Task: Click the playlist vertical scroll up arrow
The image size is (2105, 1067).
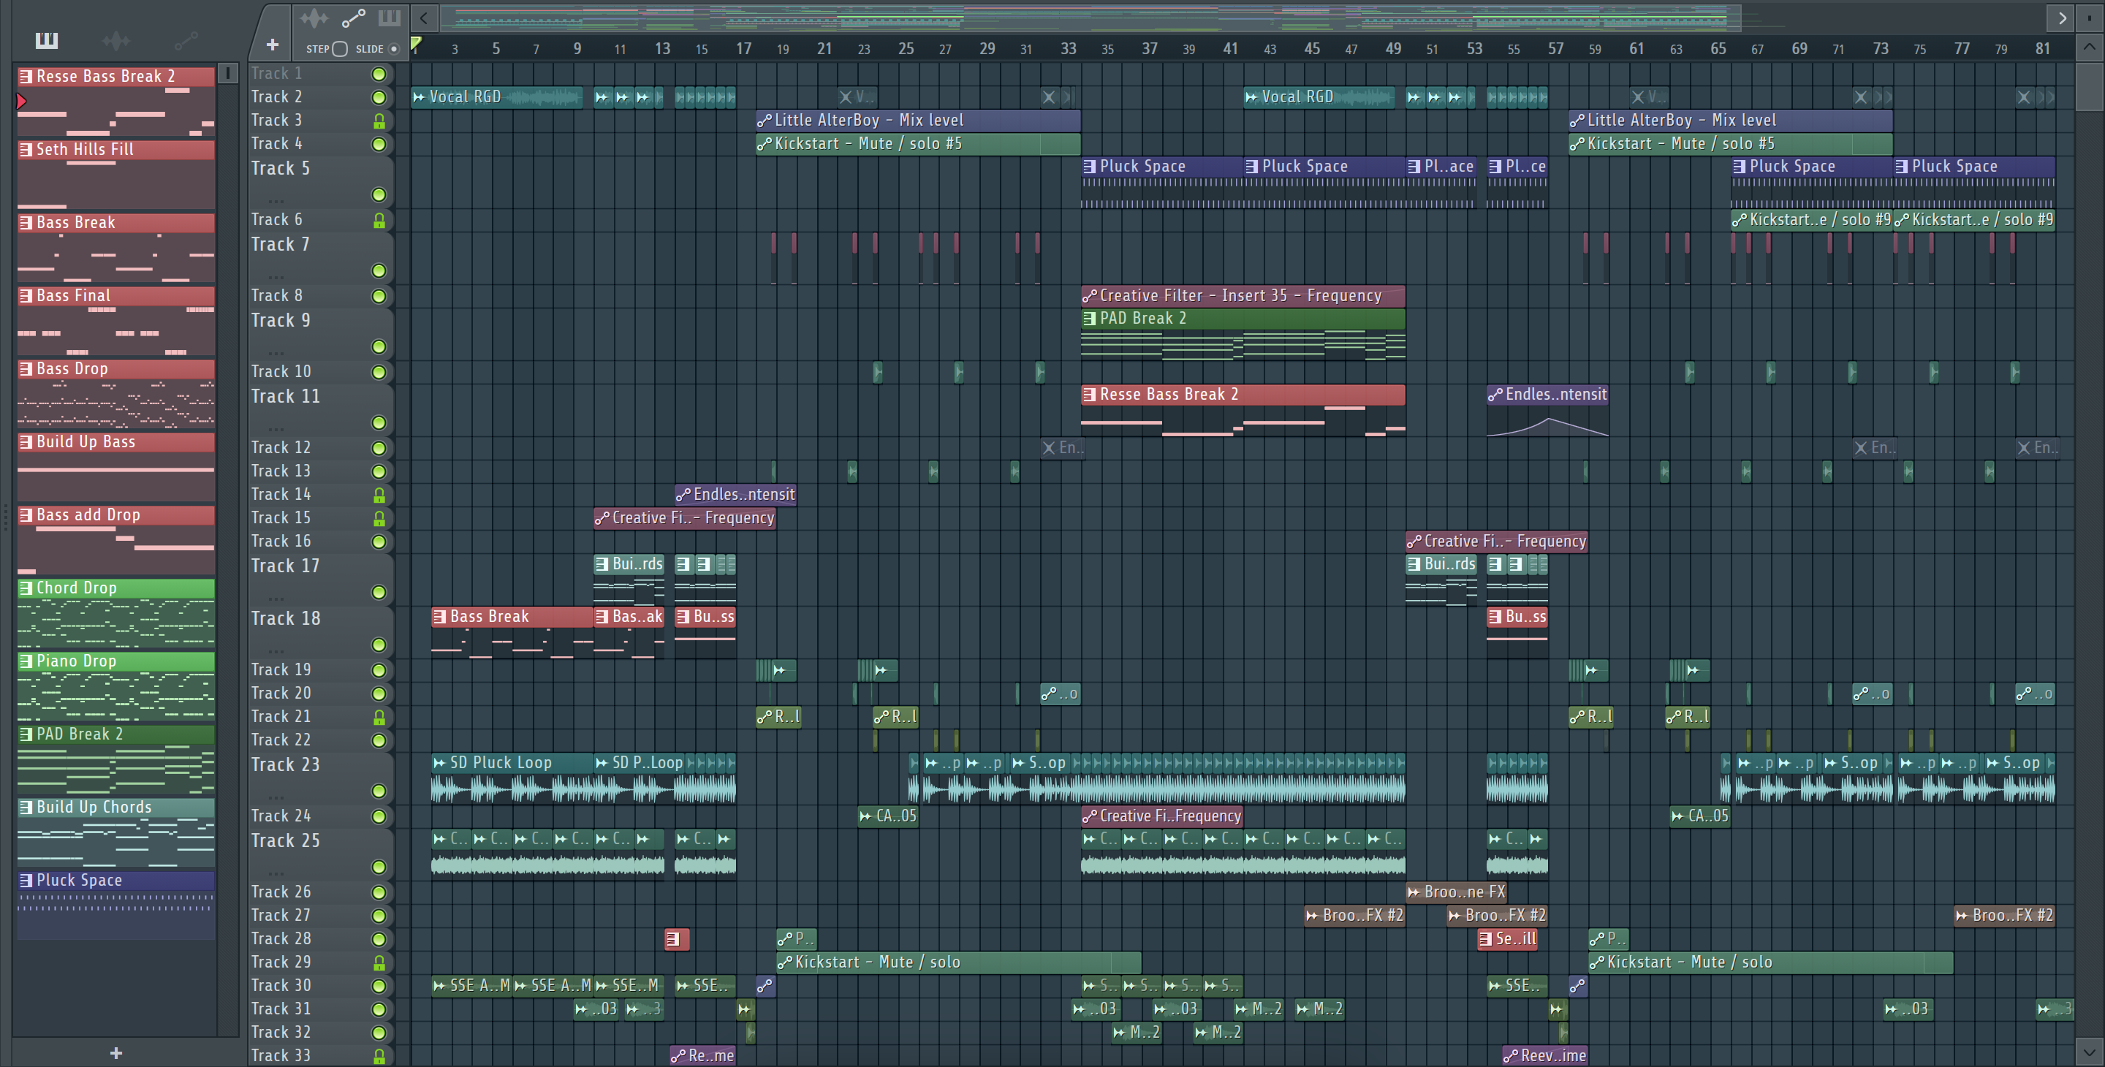Action: click(2090, 47)
